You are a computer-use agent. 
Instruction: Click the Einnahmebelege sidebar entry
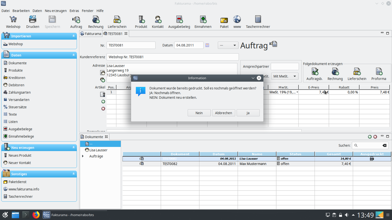click(x=21, y=136)
